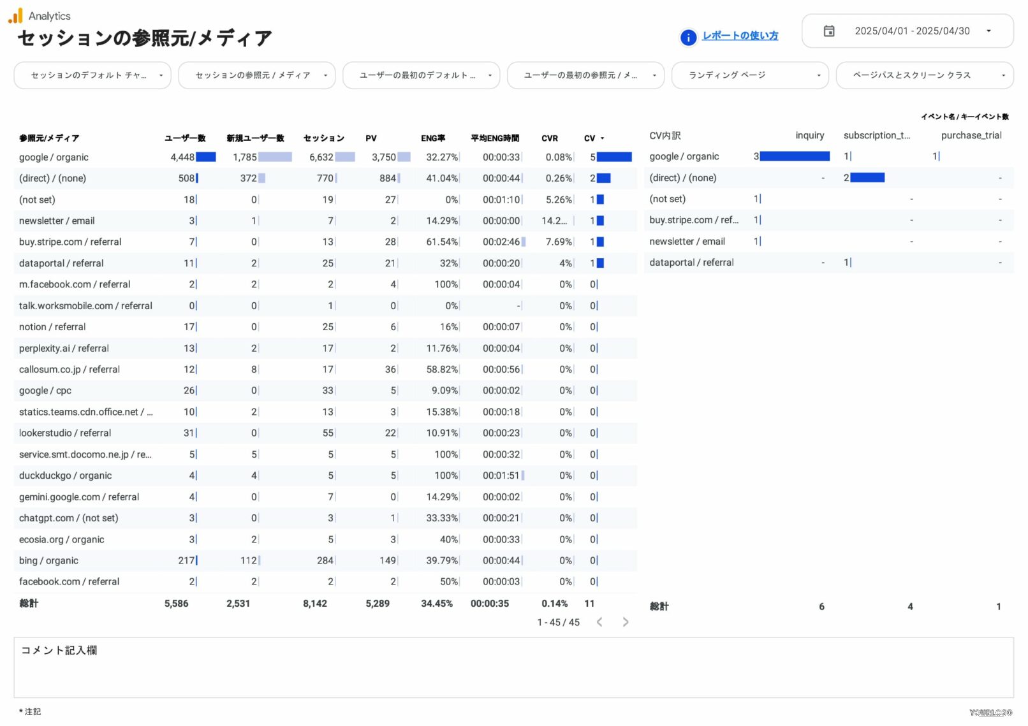Screen dimensions: 1028x726
Task: Expand the セッションのデフォルト チャネル filter
Action: [92, 75]
